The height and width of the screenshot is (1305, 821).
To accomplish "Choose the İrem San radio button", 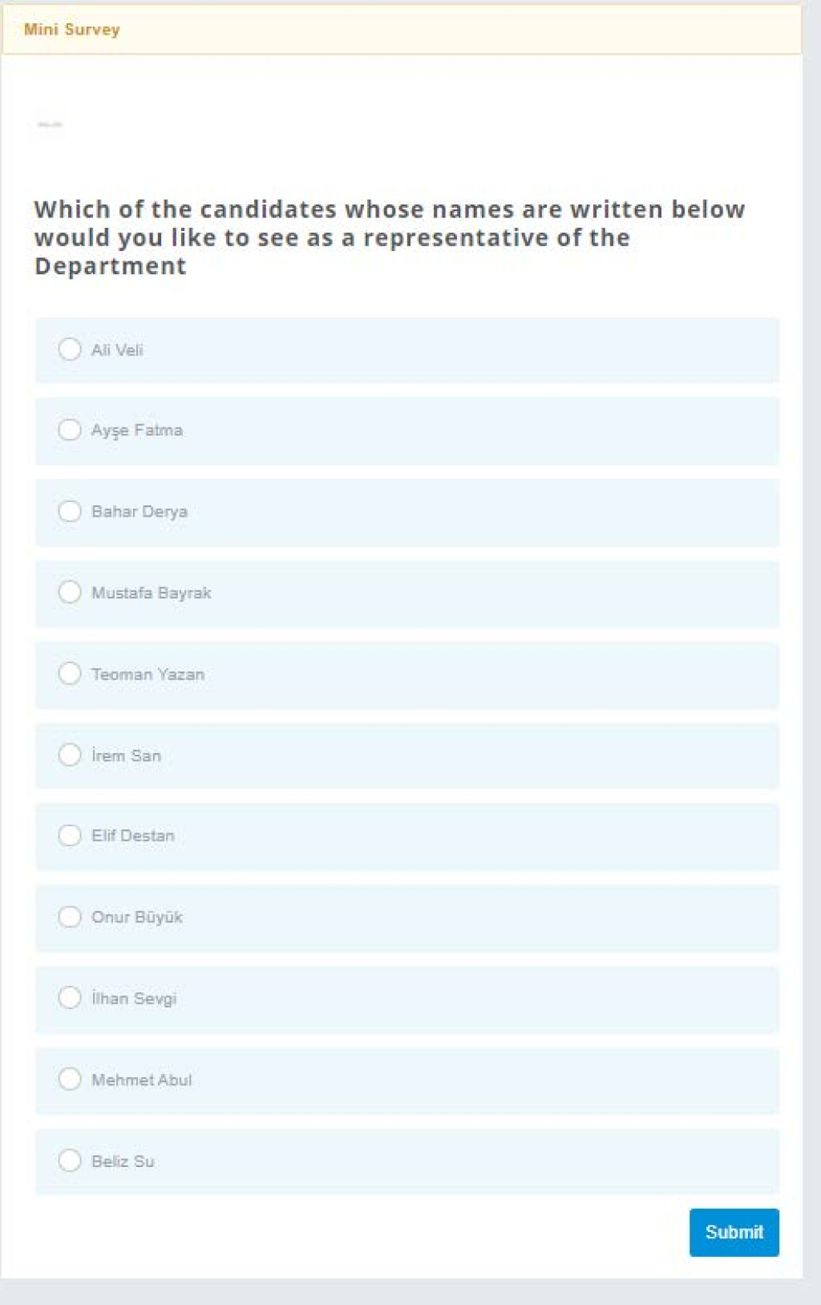I will click(x=70, y=755).
